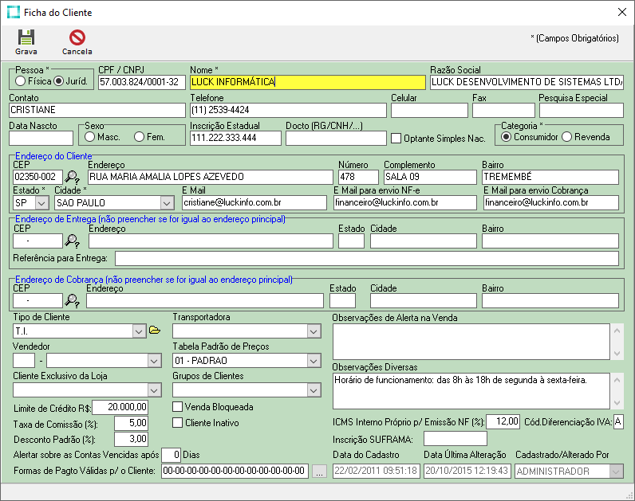
Task: Click the Limite de Crédito field
Action: pyautogui.click(x=120, y=408)
